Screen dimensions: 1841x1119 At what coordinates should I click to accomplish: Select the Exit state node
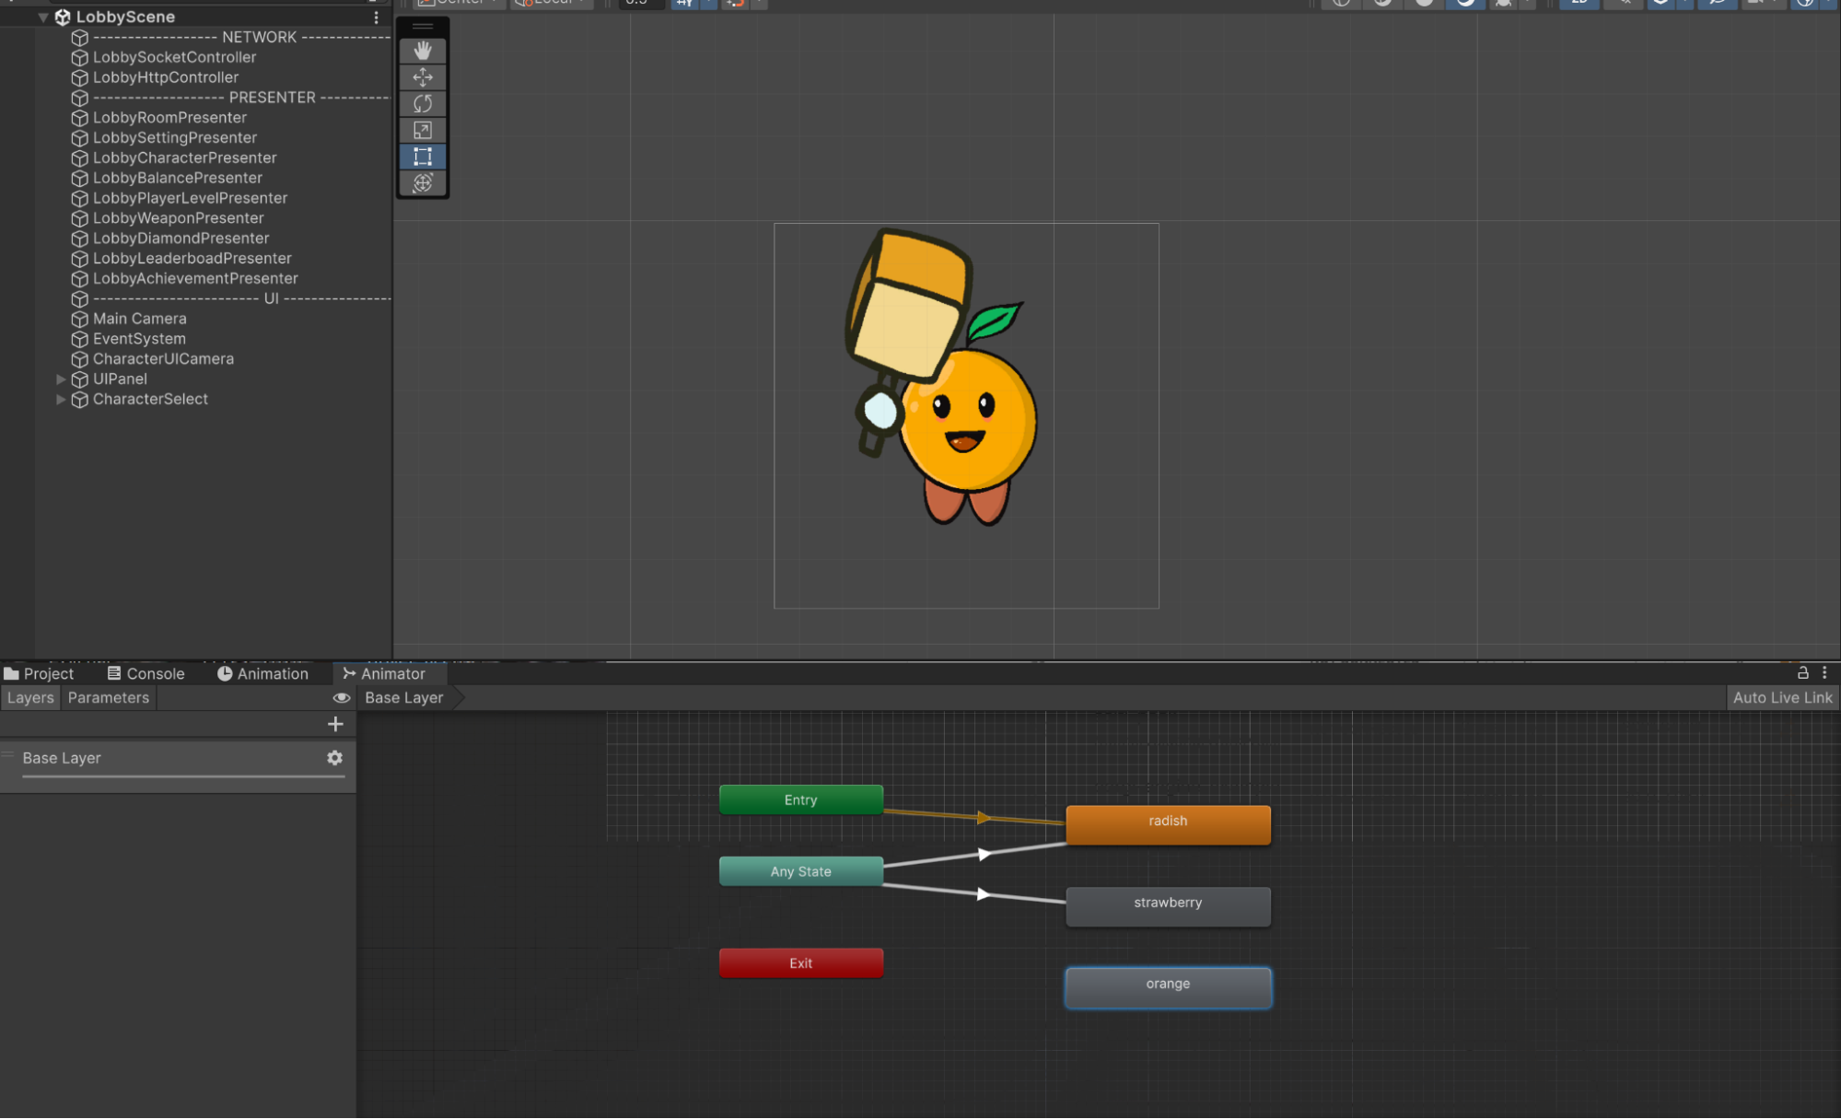[801, 962]
